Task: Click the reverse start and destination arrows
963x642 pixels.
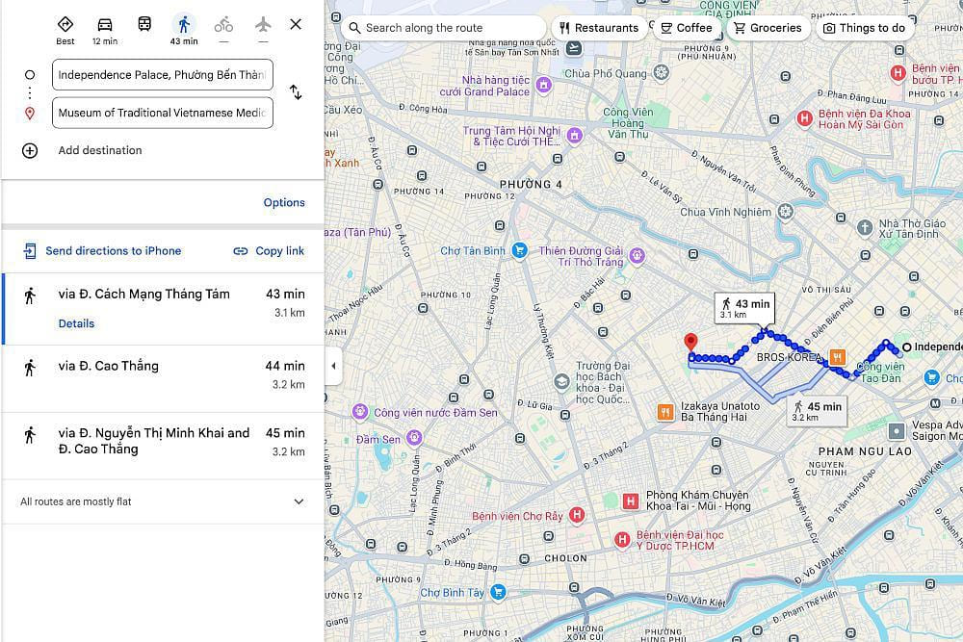Action: coord(296,92)
